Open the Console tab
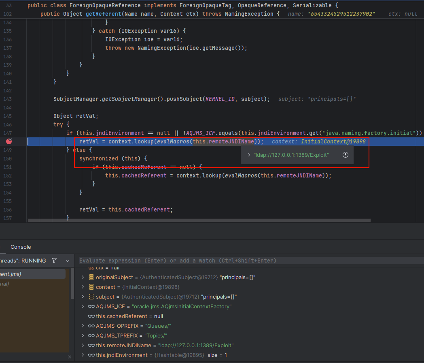 21,247
